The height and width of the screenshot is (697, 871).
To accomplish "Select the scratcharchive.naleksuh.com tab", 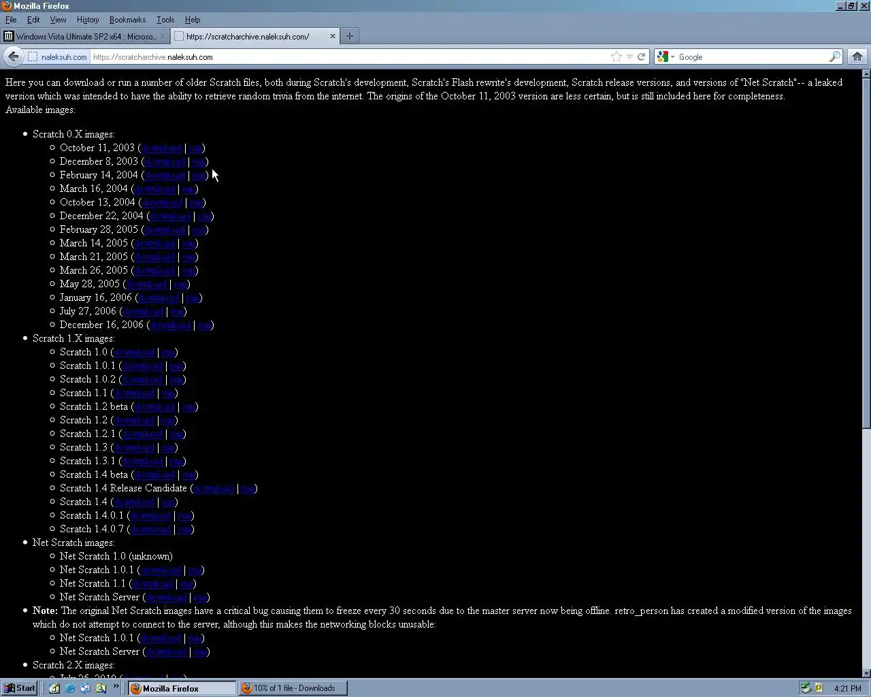I will [255, 36].
